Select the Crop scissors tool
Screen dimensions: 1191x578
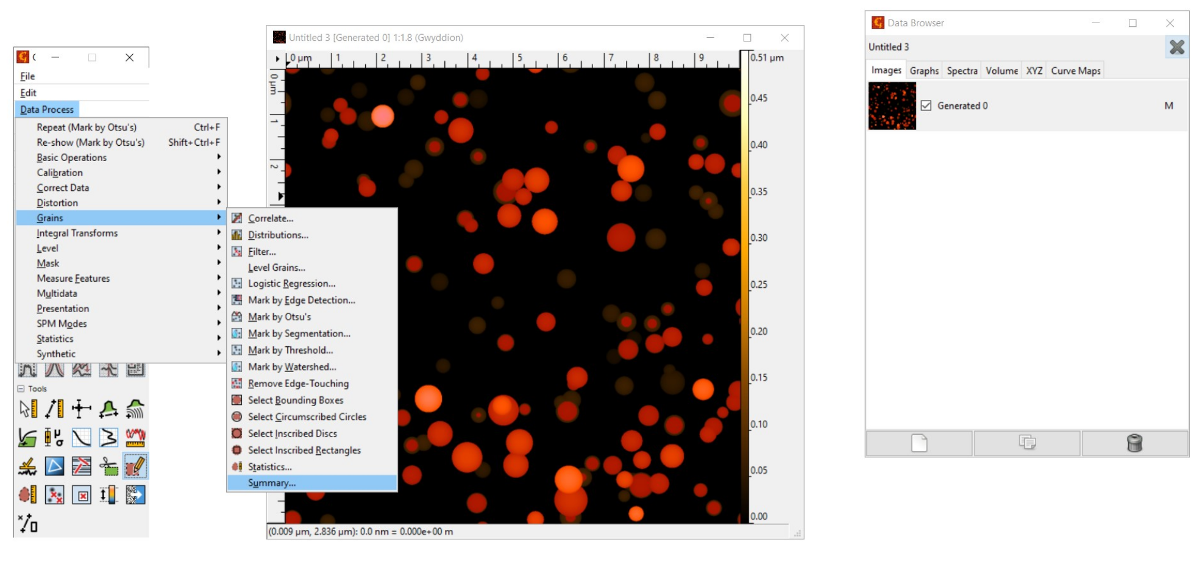(x=108, y=466)
